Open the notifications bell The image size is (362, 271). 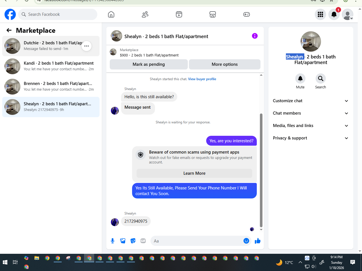(x=334, y=14)
